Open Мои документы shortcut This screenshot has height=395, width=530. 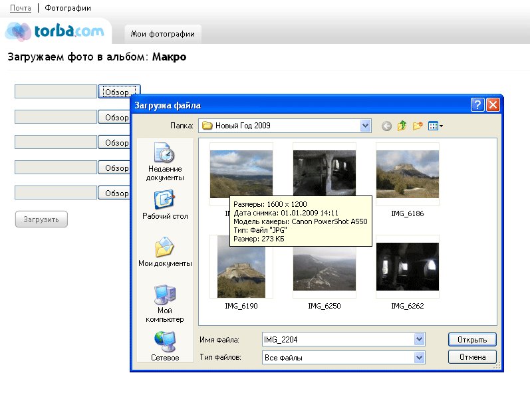click(x=165, y=251)
